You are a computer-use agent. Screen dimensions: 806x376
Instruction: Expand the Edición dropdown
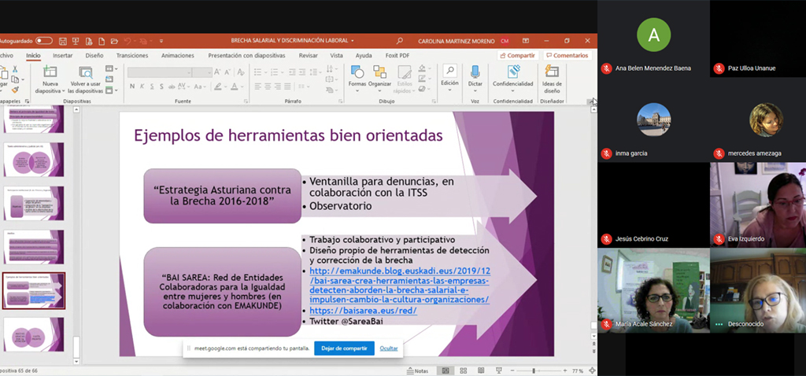pos(449,76)
